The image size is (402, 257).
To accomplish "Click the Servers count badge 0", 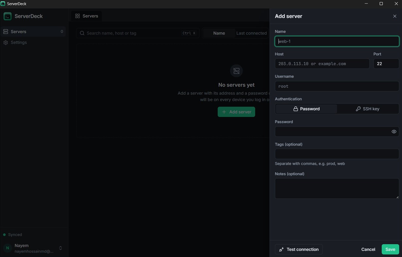I will point(62,32).
